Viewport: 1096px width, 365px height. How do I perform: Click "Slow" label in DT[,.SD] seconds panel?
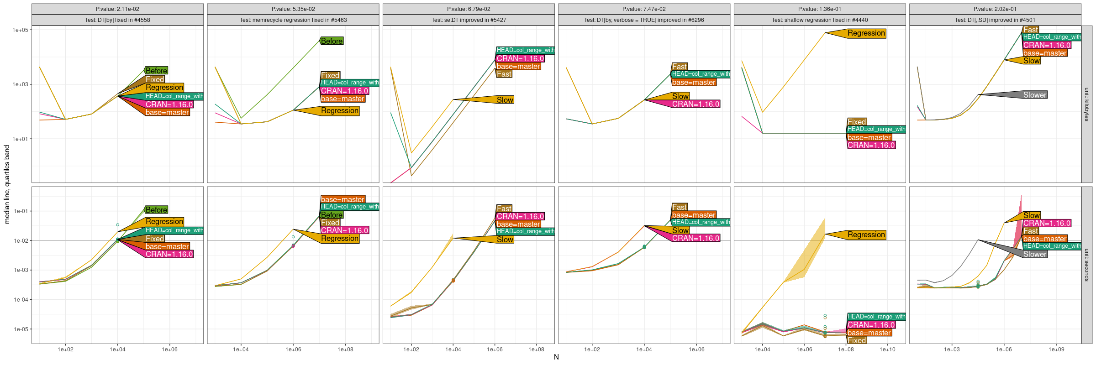point(1032,215)
